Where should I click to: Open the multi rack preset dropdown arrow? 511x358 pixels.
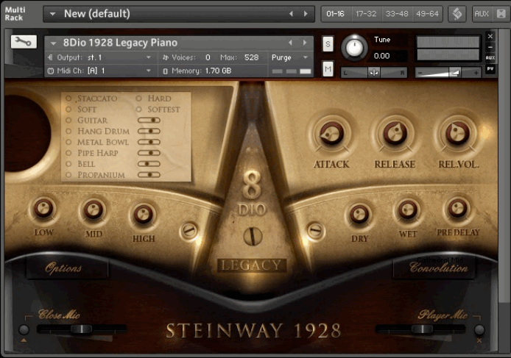pyautogui.click(x=52, y=14)
